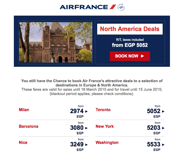Image resolution: width=176 pixels, height=159 pixels.
Task: Open the Toronto legislature building photo
Action: (x=56, y=42)
